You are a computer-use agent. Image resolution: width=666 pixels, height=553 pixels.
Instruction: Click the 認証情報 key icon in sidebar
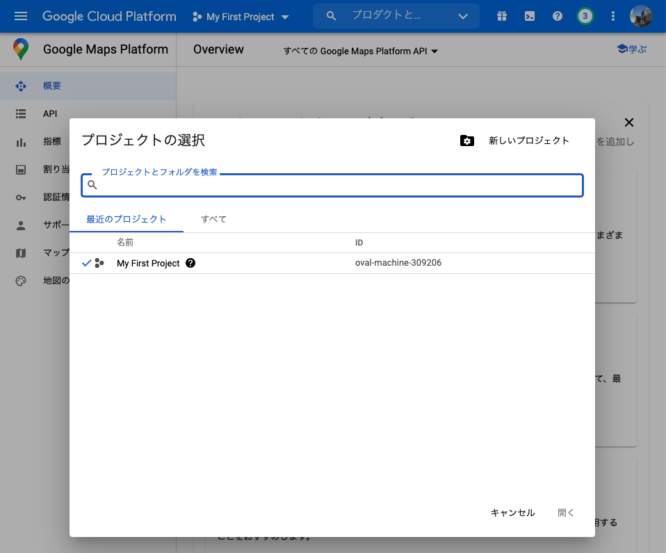(x=20, y=197)
